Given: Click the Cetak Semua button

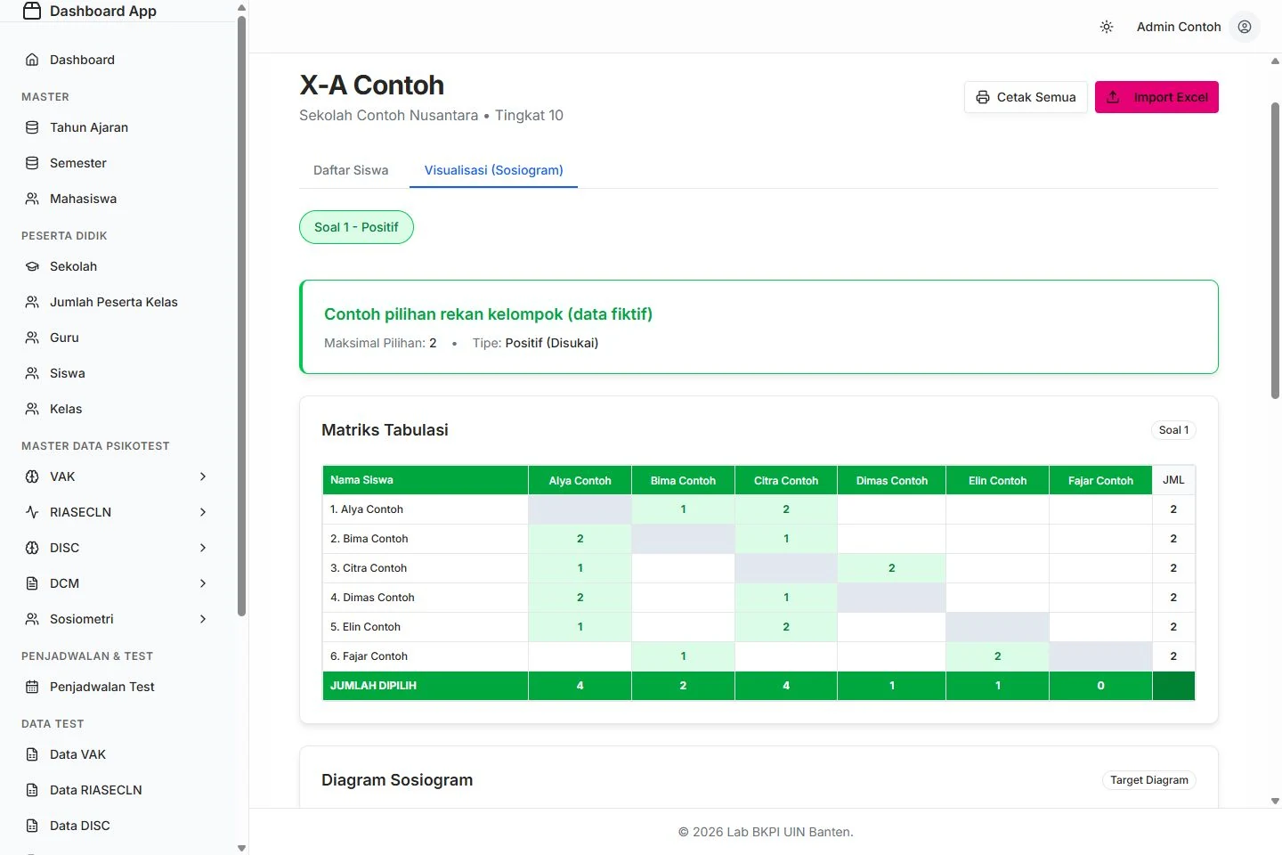Looking at the screenshot, I should click(1026, 97).
